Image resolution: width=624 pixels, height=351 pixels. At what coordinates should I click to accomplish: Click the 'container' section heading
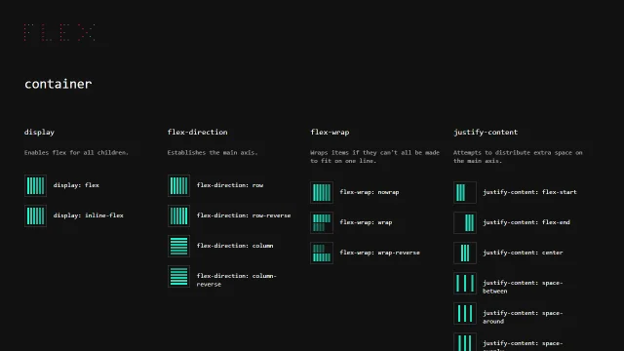pos(58,84)
